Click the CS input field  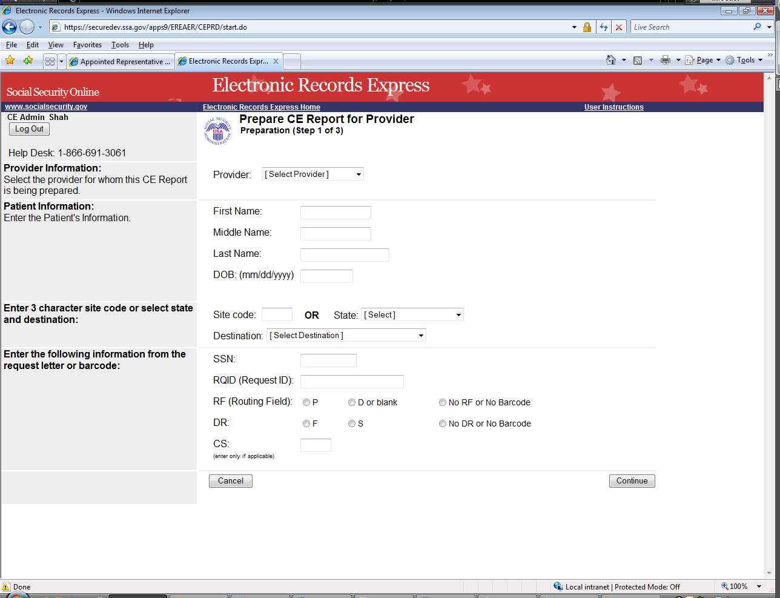pos(316,445)
